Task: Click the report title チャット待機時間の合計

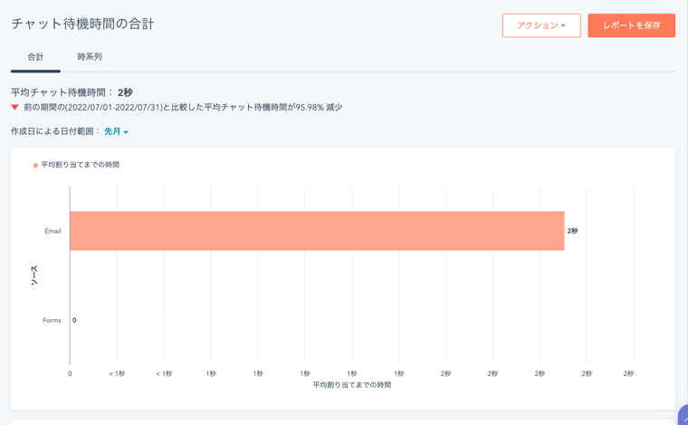Action: pos(82,24)
